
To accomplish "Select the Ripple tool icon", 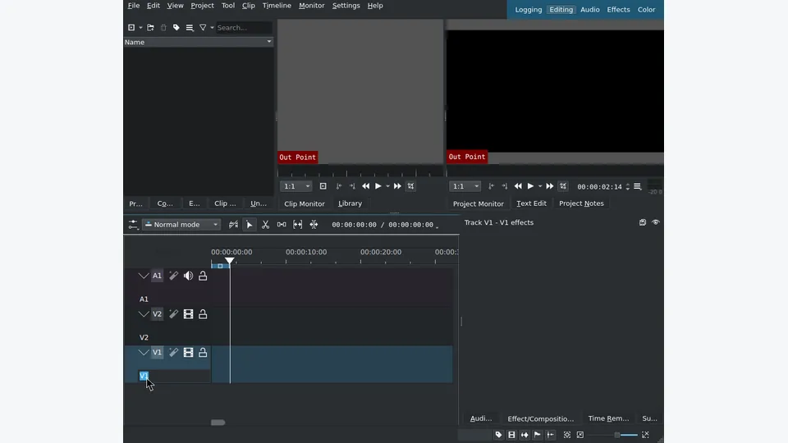I will 314,225.
